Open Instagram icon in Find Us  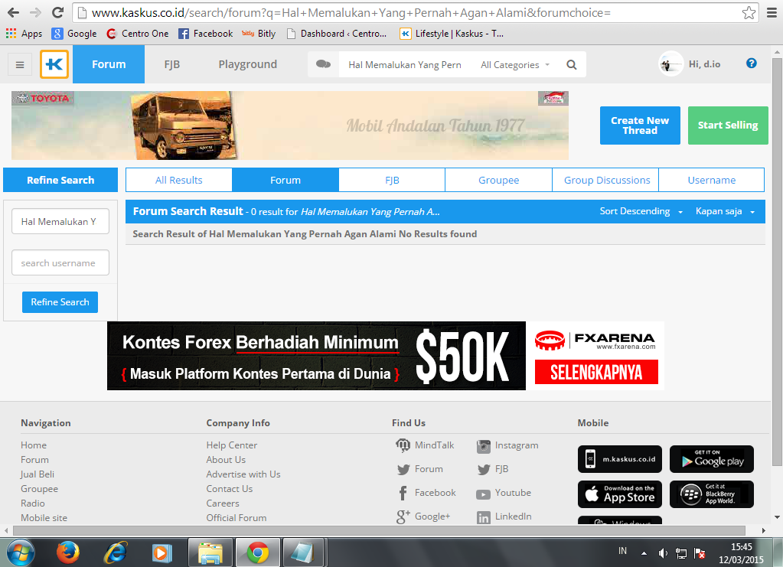[483, 445]
